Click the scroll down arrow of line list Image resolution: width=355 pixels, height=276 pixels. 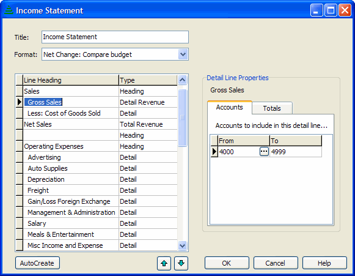tap(182, 245)
